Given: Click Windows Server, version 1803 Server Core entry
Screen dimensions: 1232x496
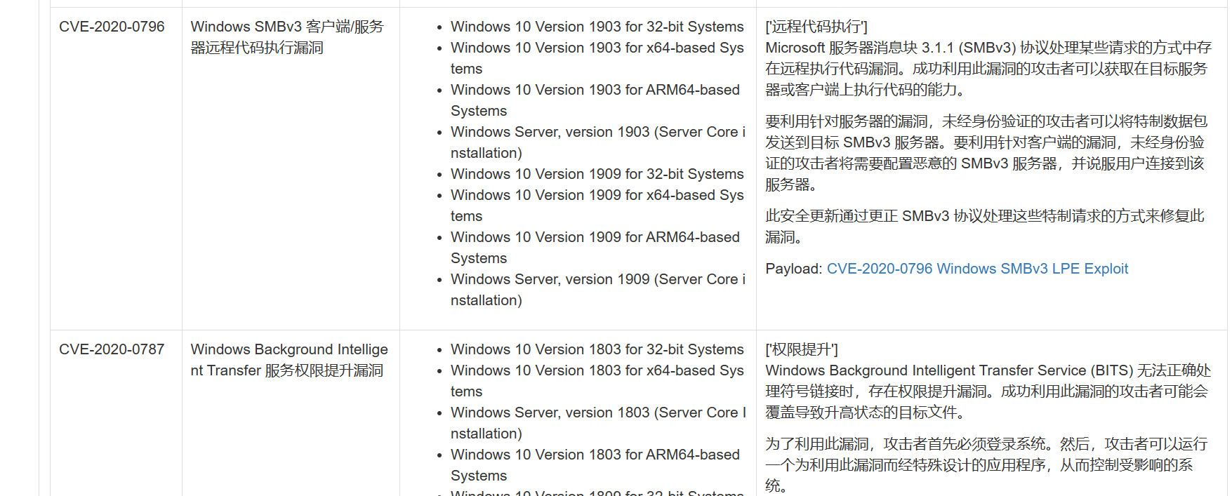Looking at the screenshot, I should [597, 413].
